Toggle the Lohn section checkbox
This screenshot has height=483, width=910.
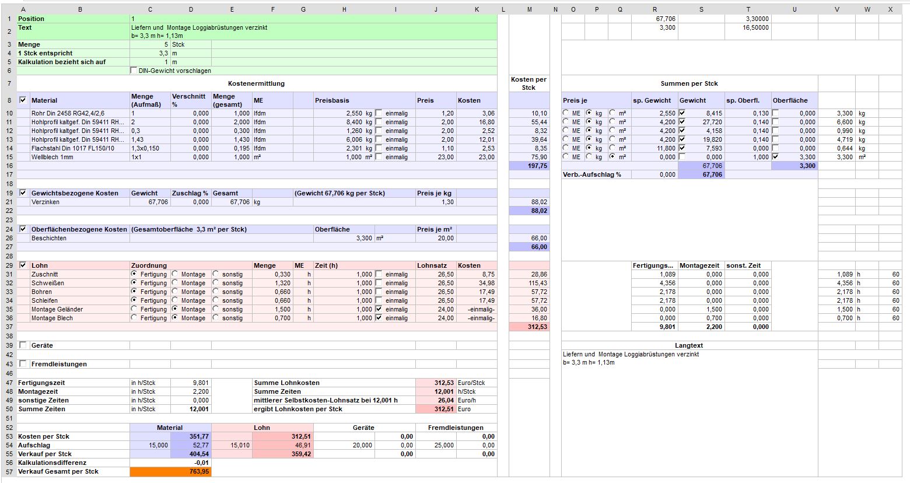pyautogui.click(x=23, y=265)
